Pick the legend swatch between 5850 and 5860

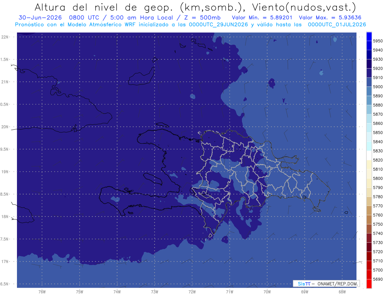click(369, 128)
